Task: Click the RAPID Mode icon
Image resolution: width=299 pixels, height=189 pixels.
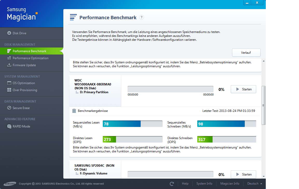Action: (x=9, y=126)
